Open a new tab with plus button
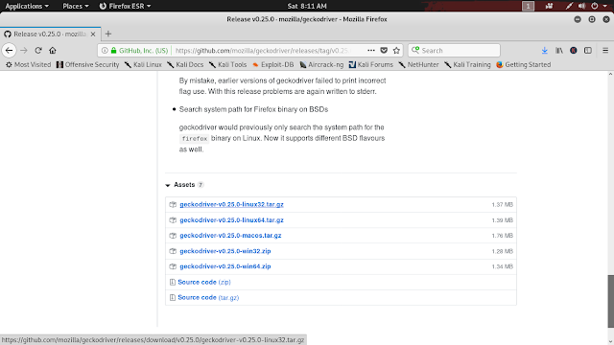614x345 pixels. click(x=108, y=34)
